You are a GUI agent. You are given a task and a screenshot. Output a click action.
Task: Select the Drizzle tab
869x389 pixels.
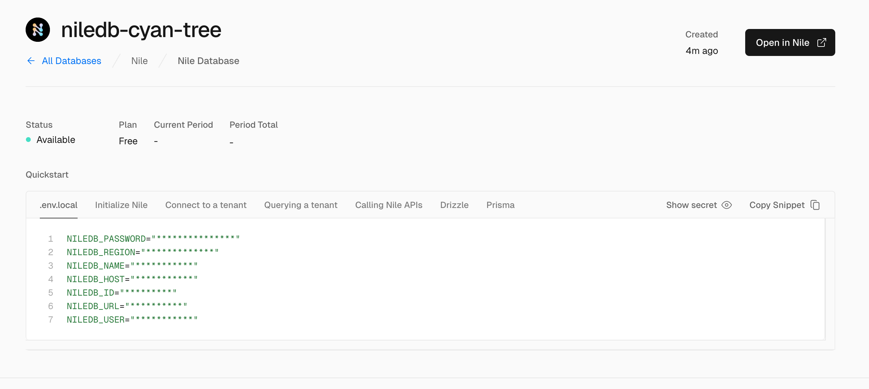[x=454, y=205]
